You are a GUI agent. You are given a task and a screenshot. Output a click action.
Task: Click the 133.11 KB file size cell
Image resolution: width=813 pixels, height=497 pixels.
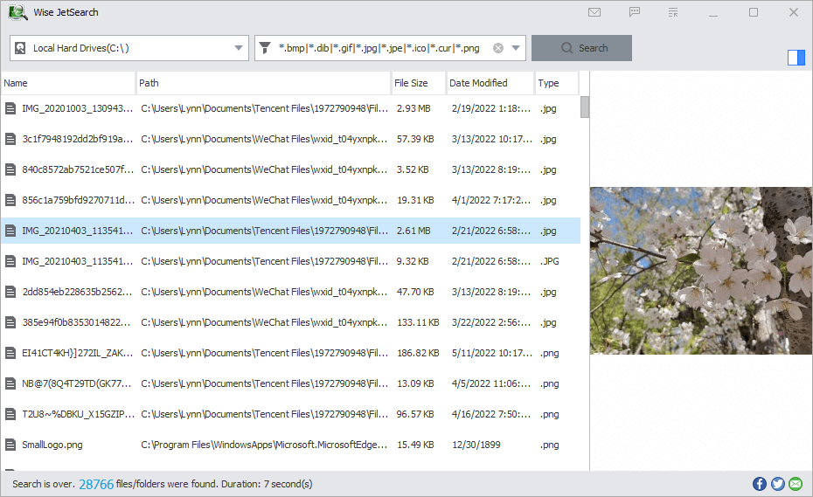pyautogui.click(x=418, y=322)
